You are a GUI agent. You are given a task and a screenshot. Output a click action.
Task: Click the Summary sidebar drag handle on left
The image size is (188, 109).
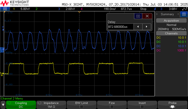point(157,14)
